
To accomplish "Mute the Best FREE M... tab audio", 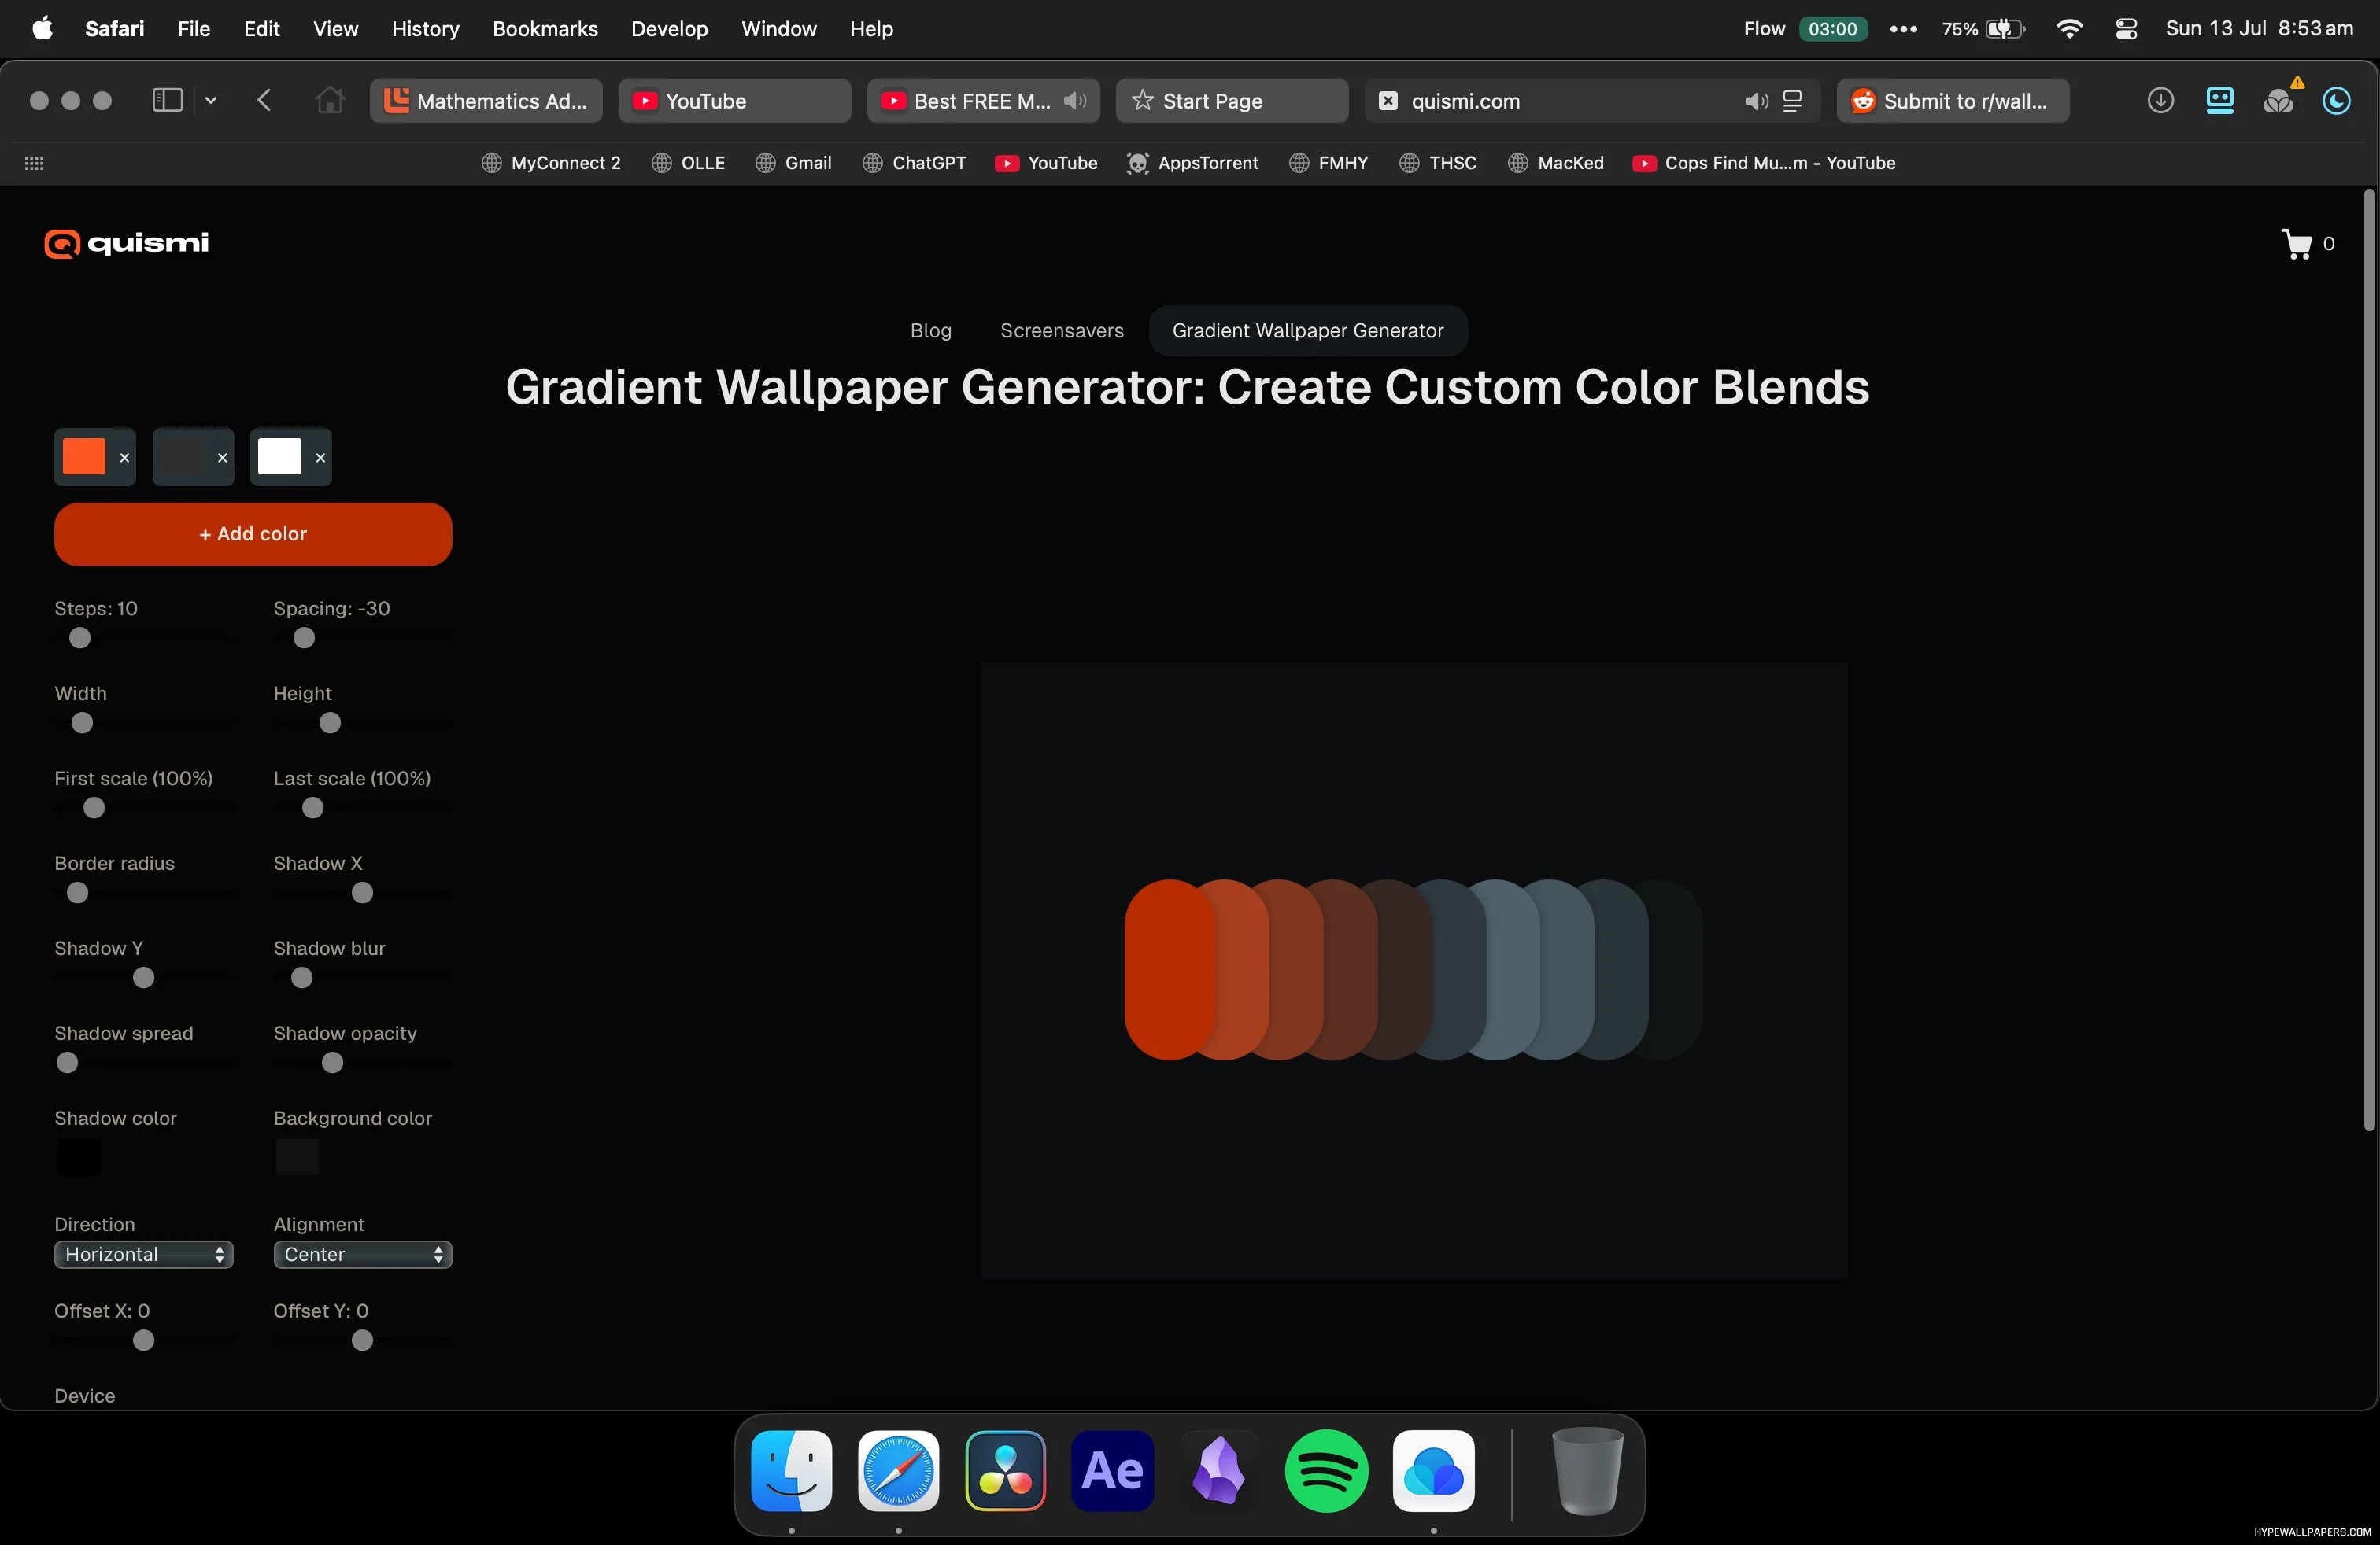I will 1075,101.
